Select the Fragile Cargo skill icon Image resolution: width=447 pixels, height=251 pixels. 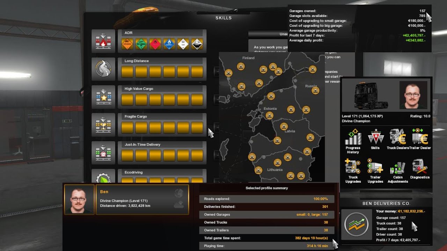[x=103, y=125]
